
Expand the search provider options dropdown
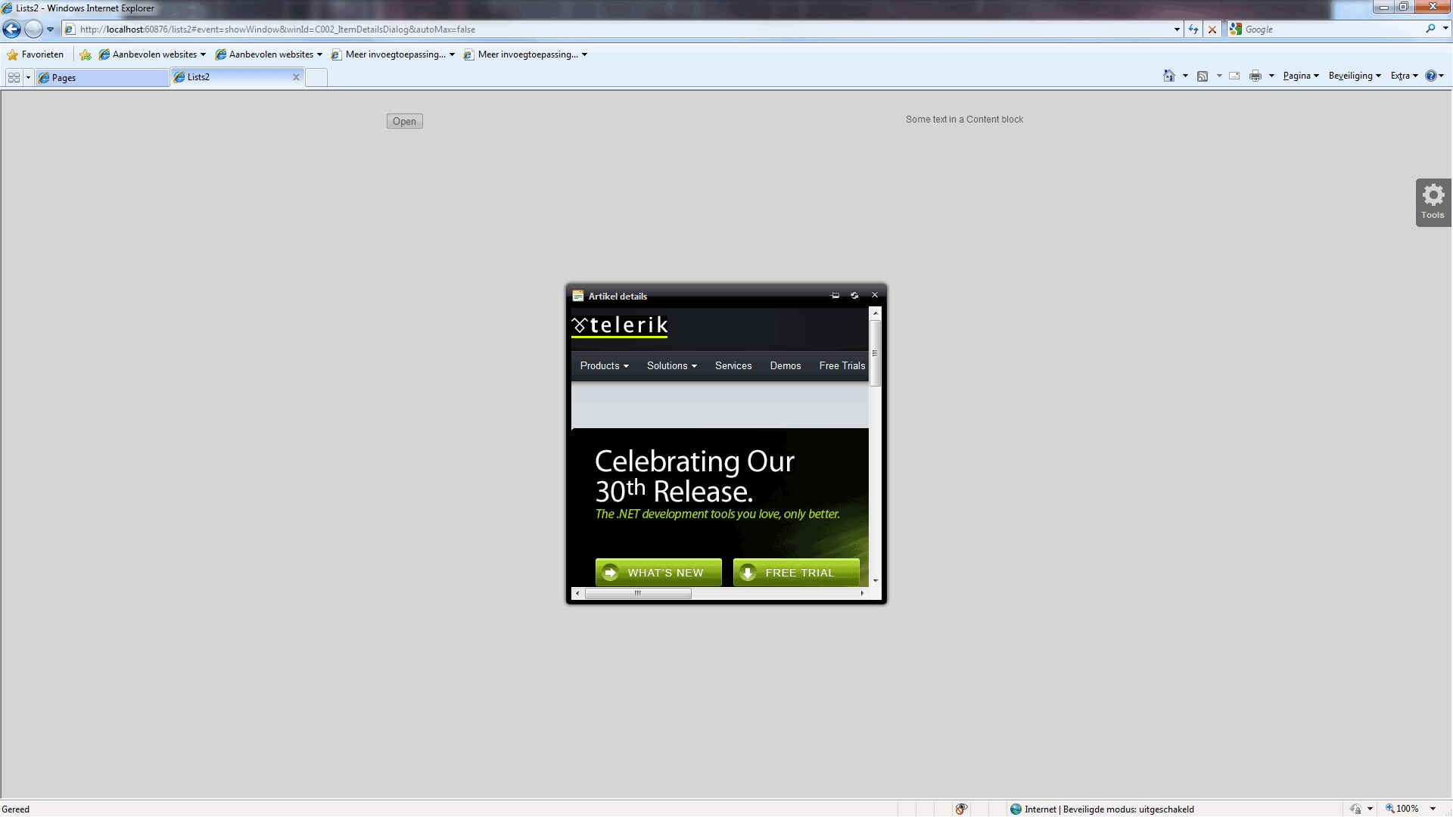pyautogui.click(x=1445, y=29)
